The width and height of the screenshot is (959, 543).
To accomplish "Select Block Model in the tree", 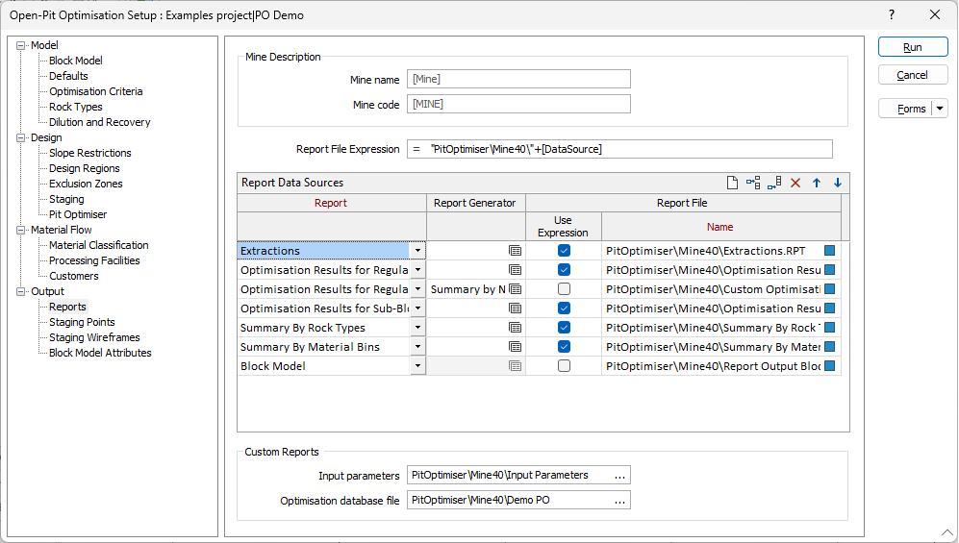I will (x=76, y=61).
